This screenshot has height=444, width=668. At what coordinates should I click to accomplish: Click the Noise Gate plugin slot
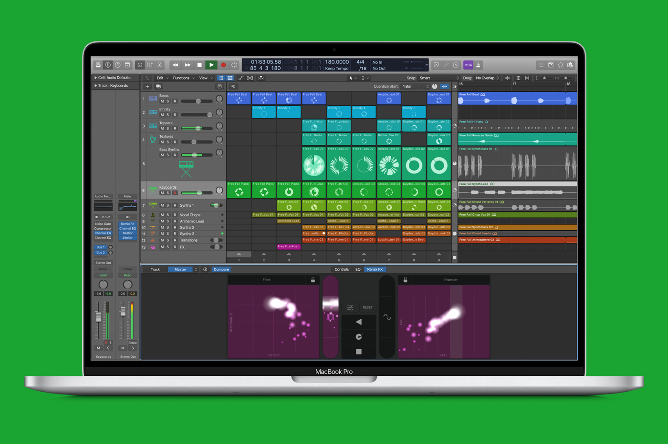click(103, 224)
